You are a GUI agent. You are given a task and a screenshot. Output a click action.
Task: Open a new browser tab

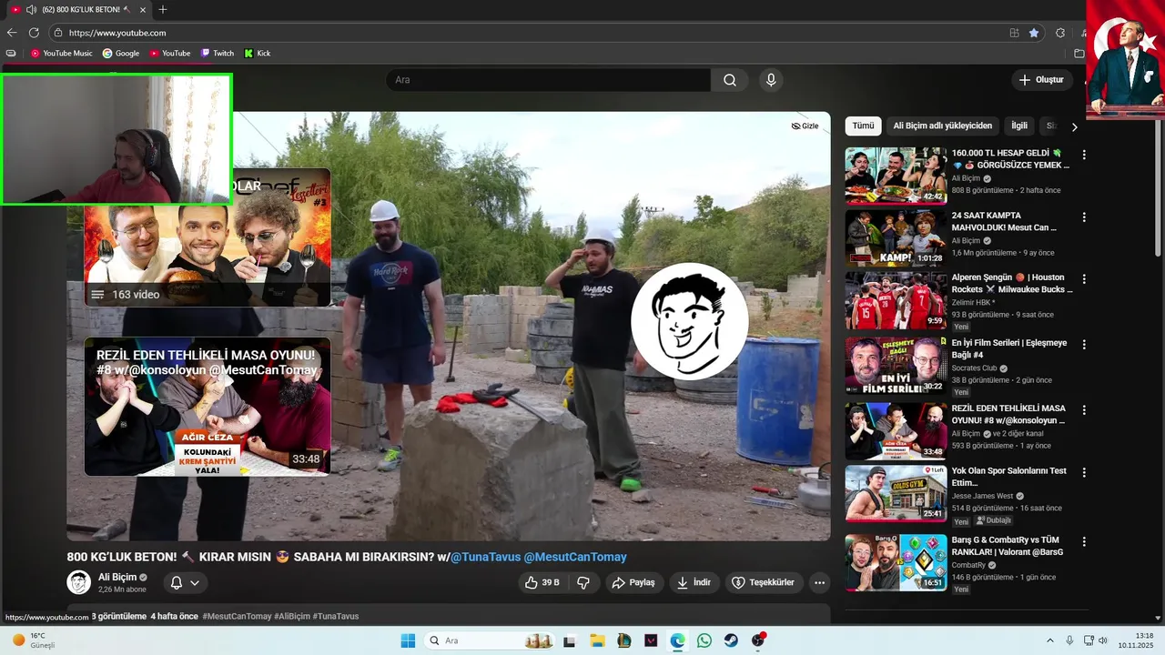(163, 9)
